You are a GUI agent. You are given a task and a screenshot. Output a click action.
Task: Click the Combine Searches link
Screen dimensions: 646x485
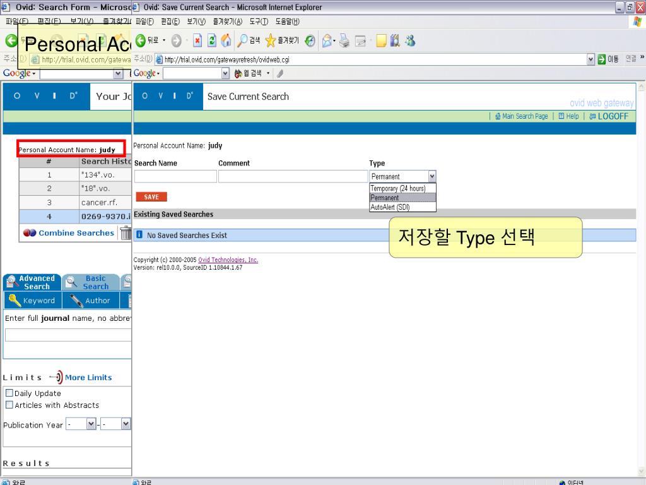76,232
